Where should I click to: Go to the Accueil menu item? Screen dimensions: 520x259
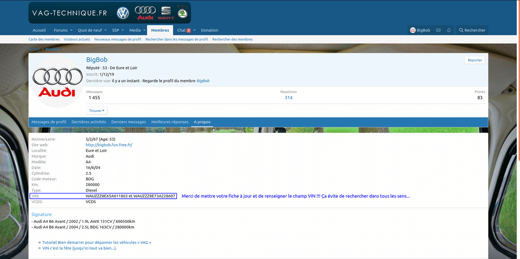[39, 30]
